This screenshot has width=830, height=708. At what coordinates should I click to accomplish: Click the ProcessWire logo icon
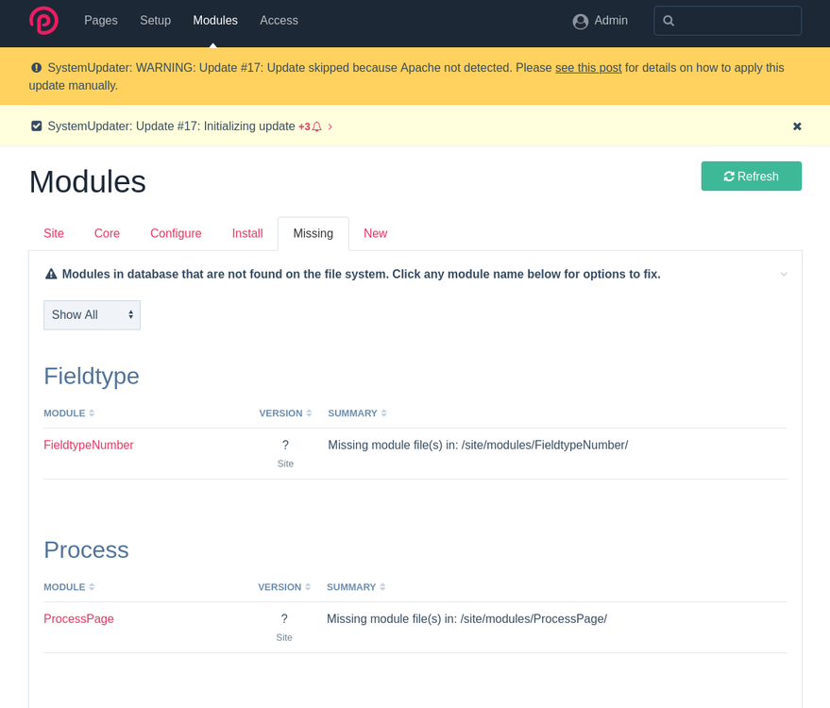[43, 21]
